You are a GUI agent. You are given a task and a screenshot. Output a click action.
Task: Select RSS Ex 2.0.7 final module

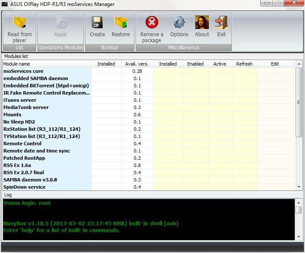pos(148,172)
